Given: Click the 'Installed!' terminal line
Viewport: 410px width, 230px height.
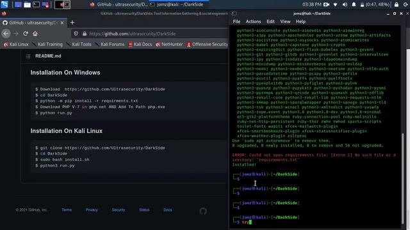Looking at the screenshot, I should tap(244, 165).
